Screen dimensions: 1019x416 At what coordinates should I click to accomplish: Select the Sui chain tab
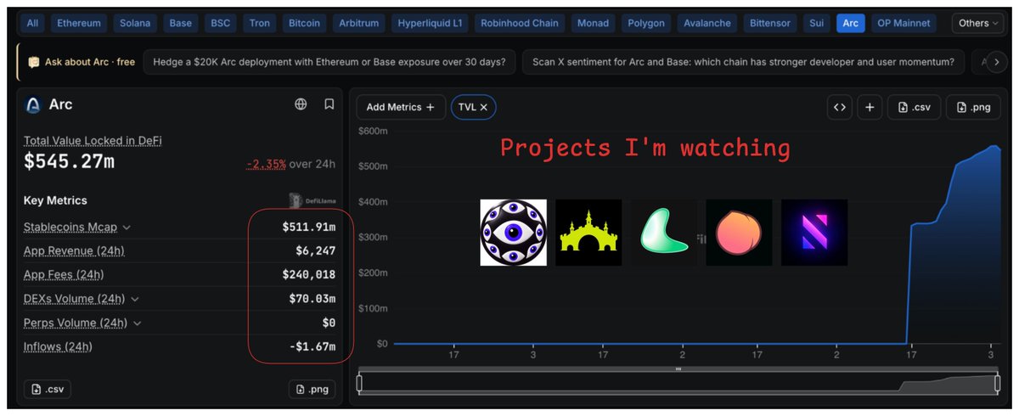[x=816, y=23]
